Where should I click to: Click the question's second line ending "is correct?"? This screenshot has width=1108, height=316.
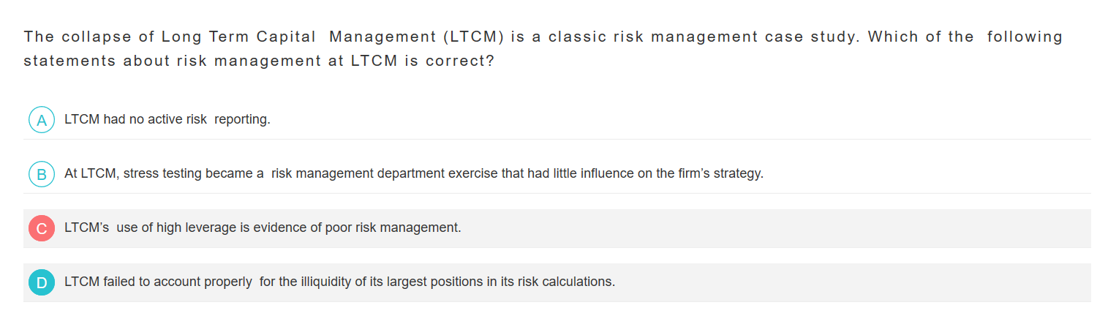259,61
